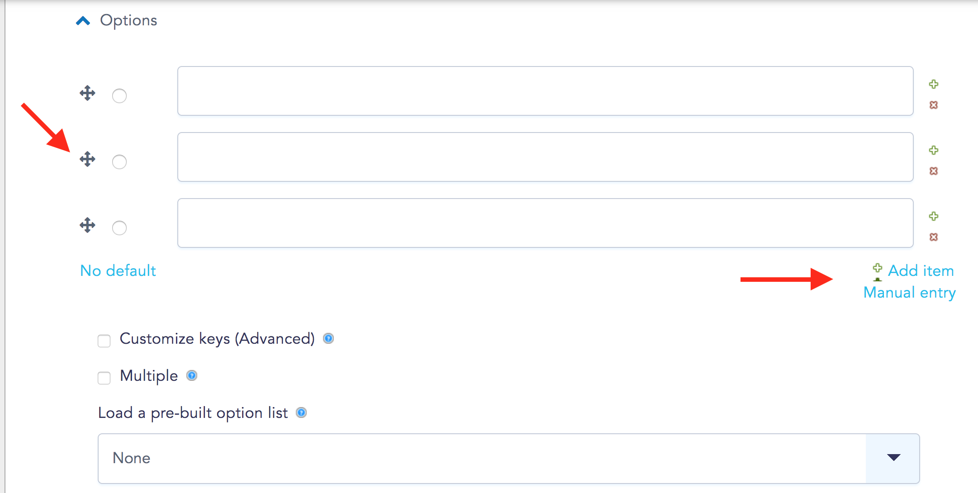Enable Customize keys (Advanced) checkbox
This screenshot has width=978, height=493.
coord(104,341)
